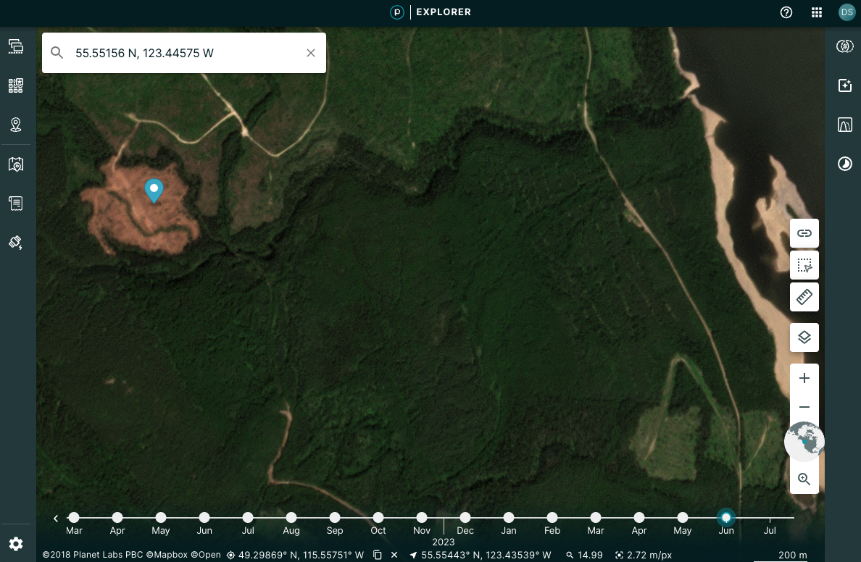Open settings gear at bottom of left sidebar

click(x=16, y=544)
